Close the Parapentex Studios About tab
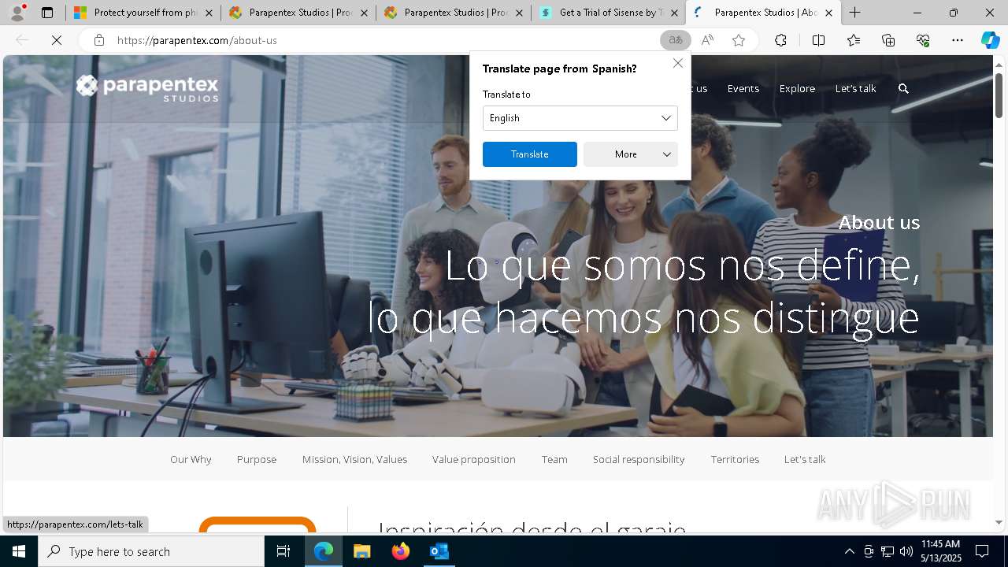The height and width of the screenshot is (567, 1008). (x=828, y=13)
